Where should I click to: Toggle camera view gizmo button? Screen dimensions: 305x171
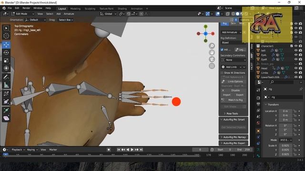[212, 59]
